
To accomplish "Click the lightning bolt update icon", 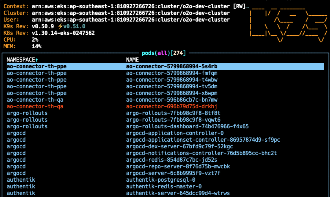I will [60, 27].
